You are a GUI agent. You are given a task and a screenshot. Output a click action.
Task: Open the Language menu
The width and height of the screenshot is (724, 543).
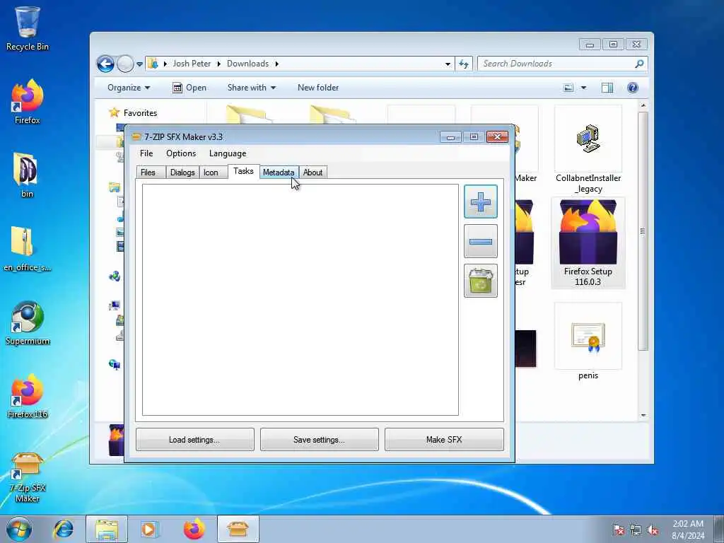(x=228, y=153)
